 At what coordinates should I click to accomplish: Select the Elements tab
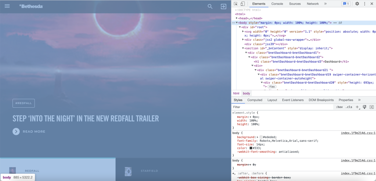point(259,4)
